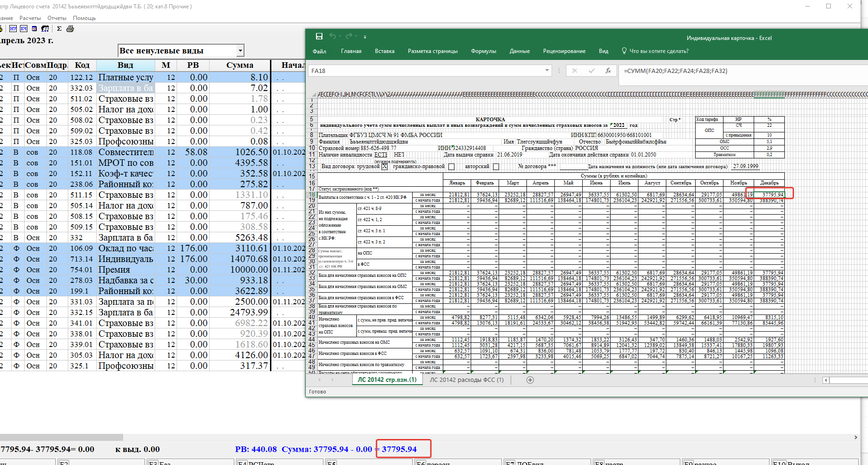The width and height of the screenshot is (868, 465).
Task: Toggle the 'гражданско-правовой' contract checkbox
Action: click(x=451, y=167)
